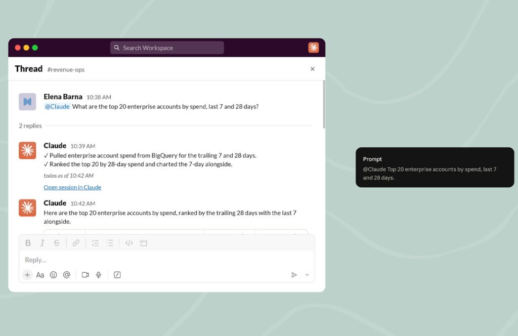Toggle the Aa formatting toolbar
This screenshot has width=518, height=336.
[x=40, y=275]
